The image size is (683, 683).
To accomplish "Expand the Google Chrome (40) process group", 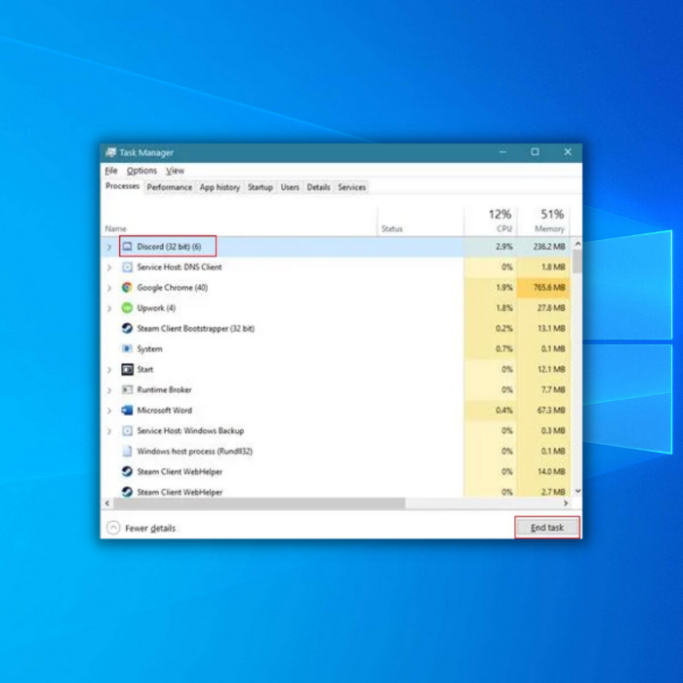I will pyautogui.click(x=109, y=288).
